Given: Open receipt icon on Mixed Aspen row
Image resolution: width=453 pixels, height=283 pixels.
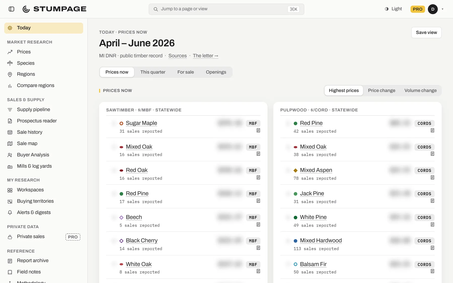Looking at the screenshot, I should 432,177.
